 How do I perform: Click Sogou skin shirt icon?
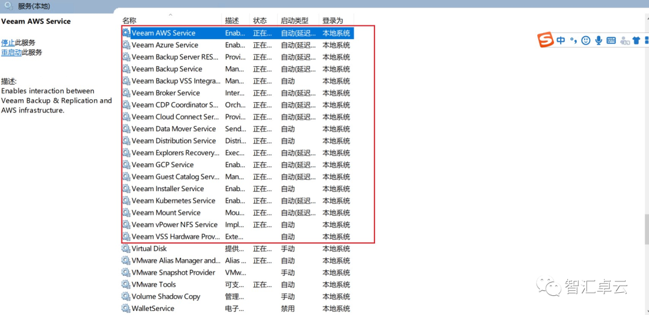tap(636, 40)
